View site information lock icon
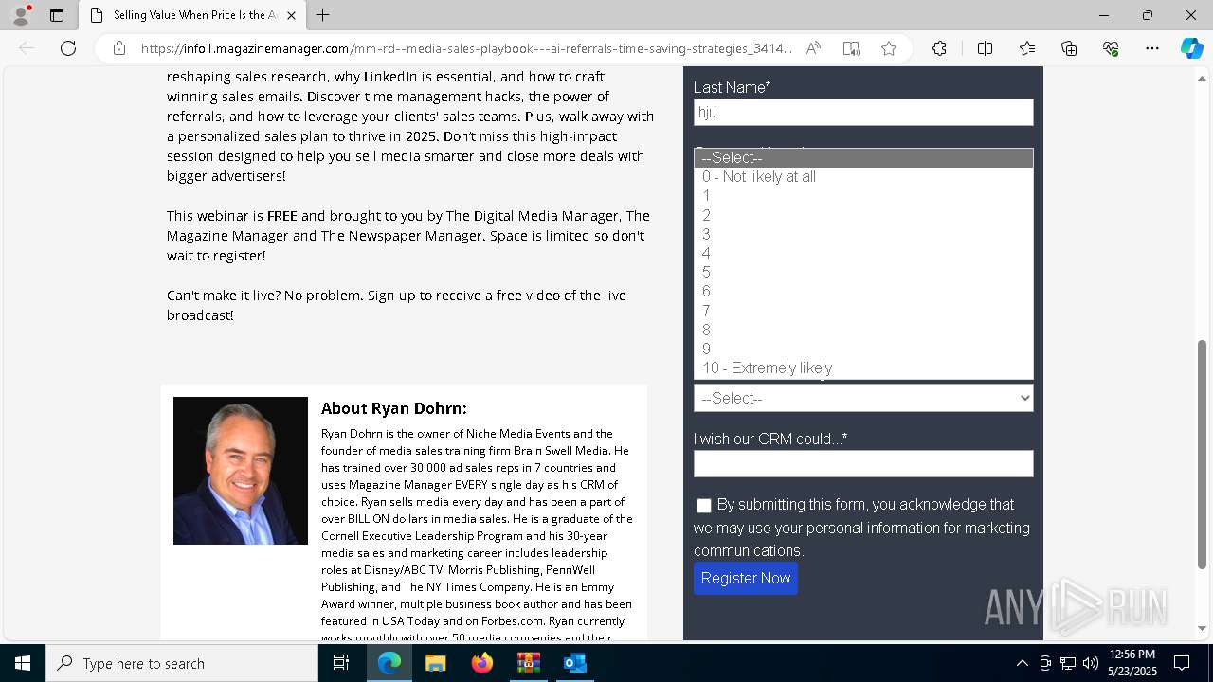This screenshot has height=682, width=1213. 119,48
